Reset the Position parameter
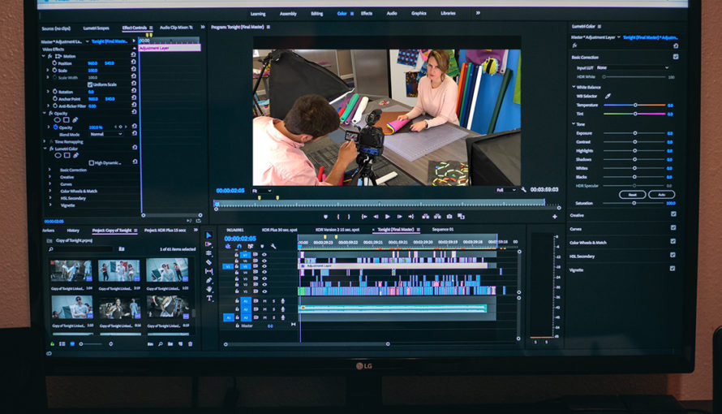The width and height of the screenshot is (722, 414). click(134, 61)
